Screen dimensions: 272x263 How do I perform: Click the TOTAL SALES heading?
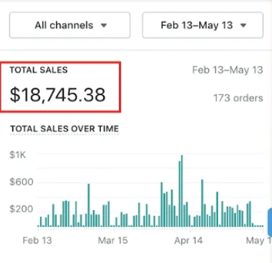39,70
